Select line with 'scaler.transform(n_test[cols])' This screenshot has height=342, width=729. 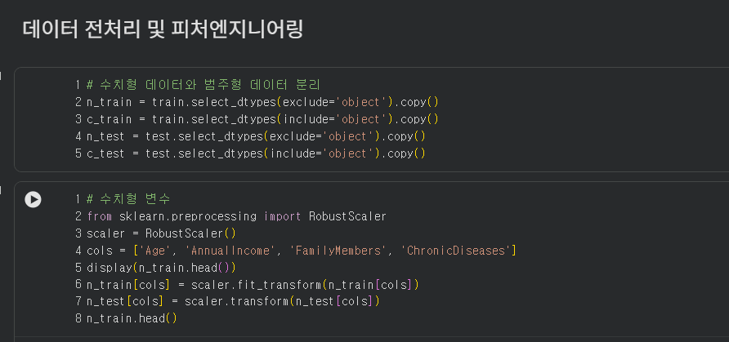tap(234, 302)
